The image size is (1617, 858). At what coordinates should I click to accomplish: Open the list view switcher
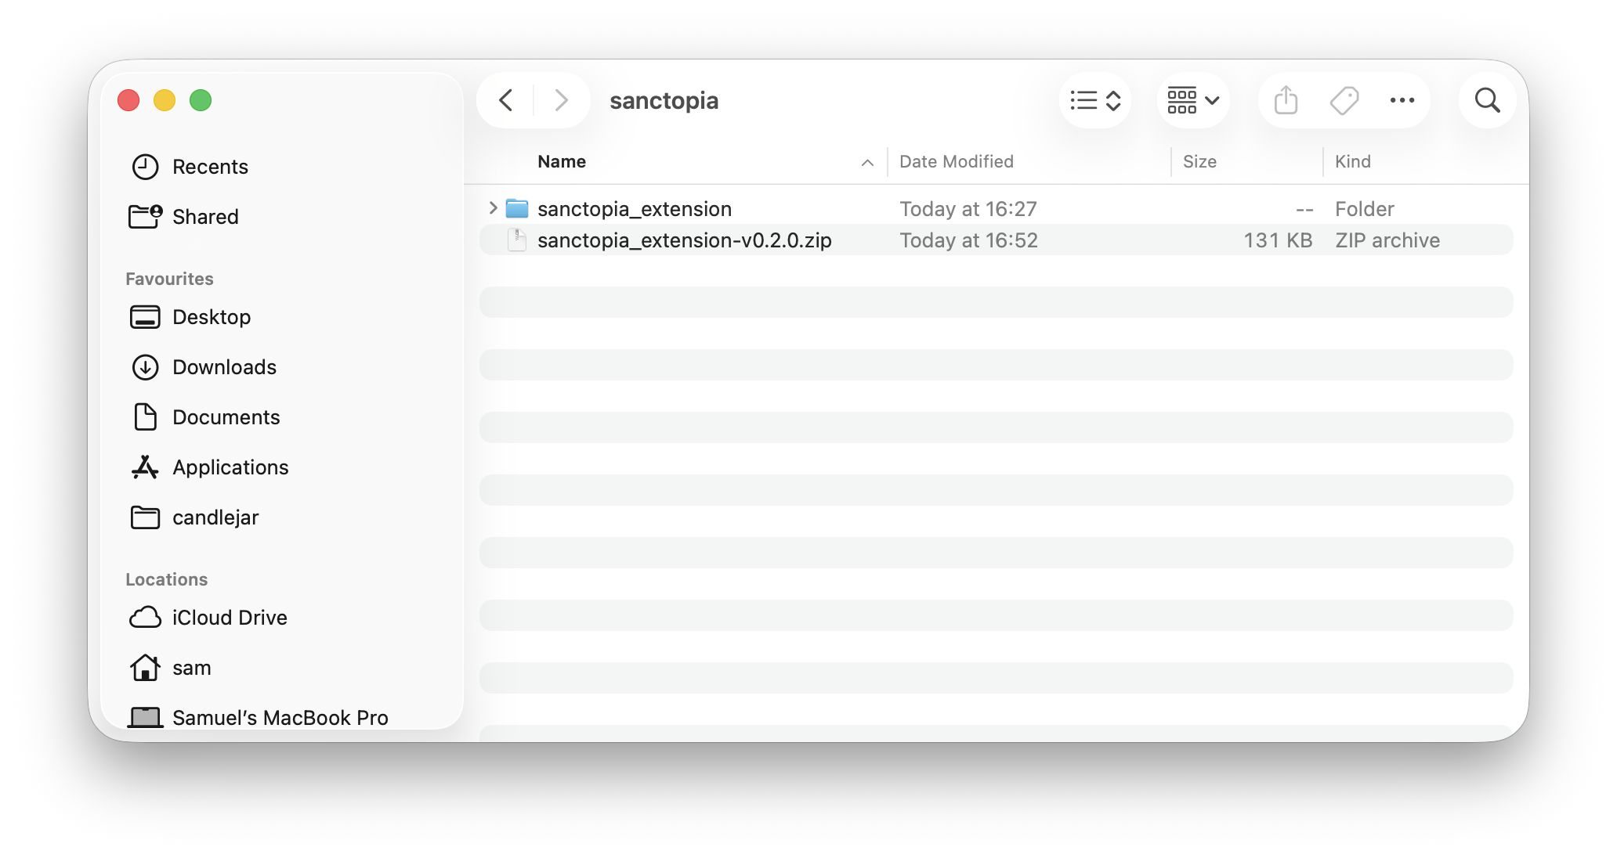coord(1095,100)
